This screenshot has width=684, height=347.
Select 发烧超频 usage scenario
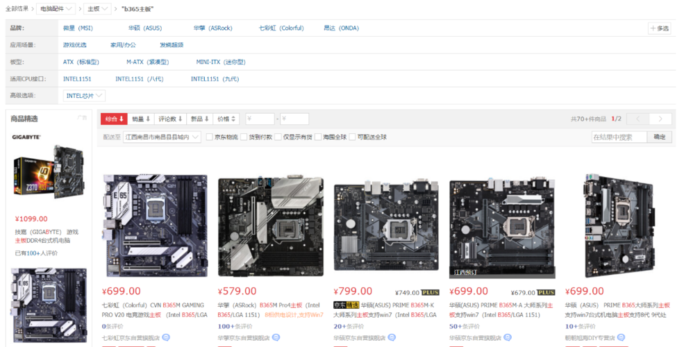(172, 45)
